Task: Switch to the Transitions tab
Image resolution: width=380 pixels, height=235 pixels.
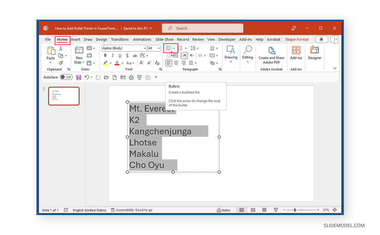Action: click(x=120, y=40)
